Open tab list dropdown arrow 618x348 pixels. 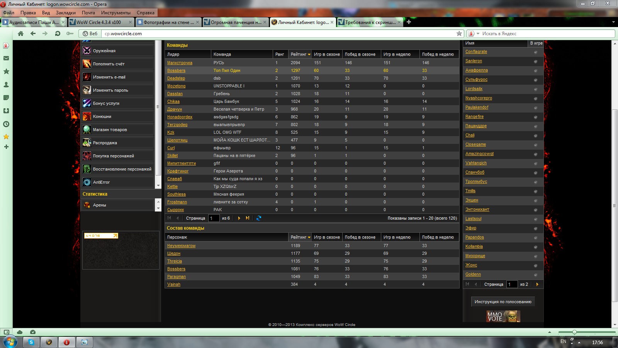(613, 22)
